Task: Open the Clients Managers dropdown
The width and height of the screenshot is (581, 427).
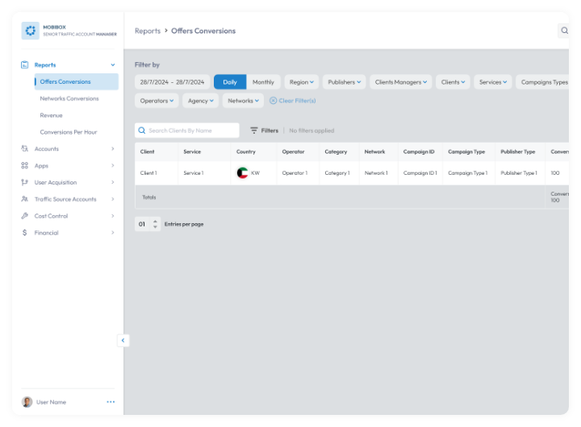Action: [x=401, y=82]
